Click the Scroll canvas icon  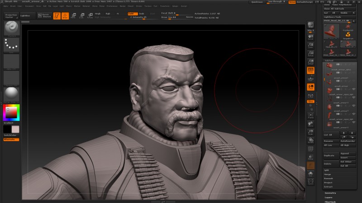pos(311,37)
